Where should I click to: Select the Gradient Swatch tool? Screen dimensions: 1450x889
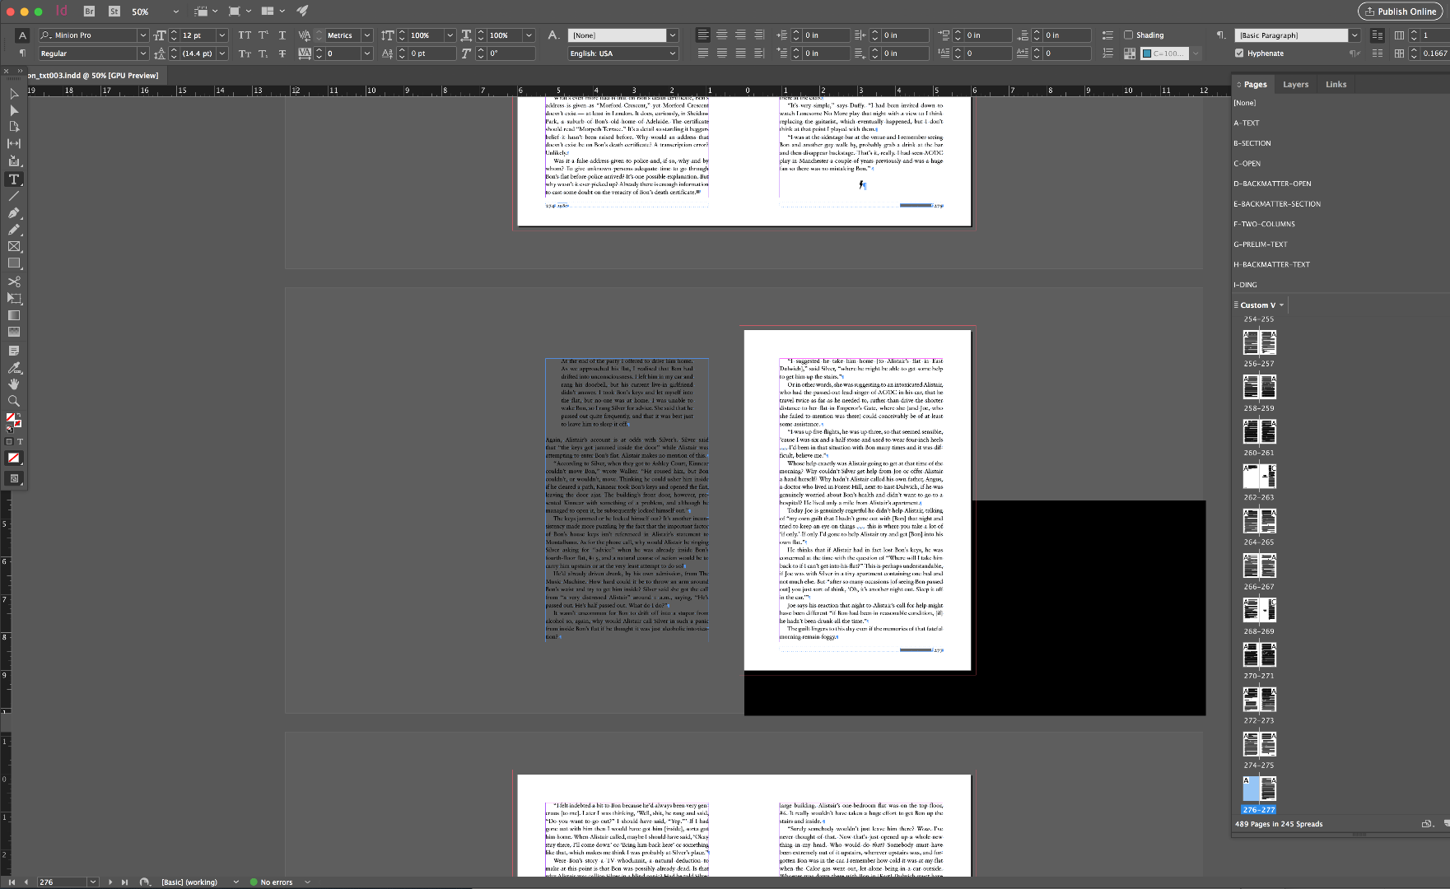(x=14, y=315)
